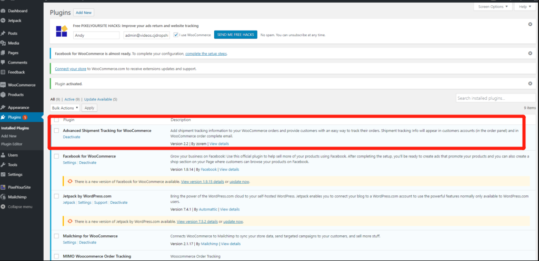Image resolution: width=539 pixels, height=261 pixels.
Task: Open the Bulk Actions dropdown
Action: click(x=65, y=108)
